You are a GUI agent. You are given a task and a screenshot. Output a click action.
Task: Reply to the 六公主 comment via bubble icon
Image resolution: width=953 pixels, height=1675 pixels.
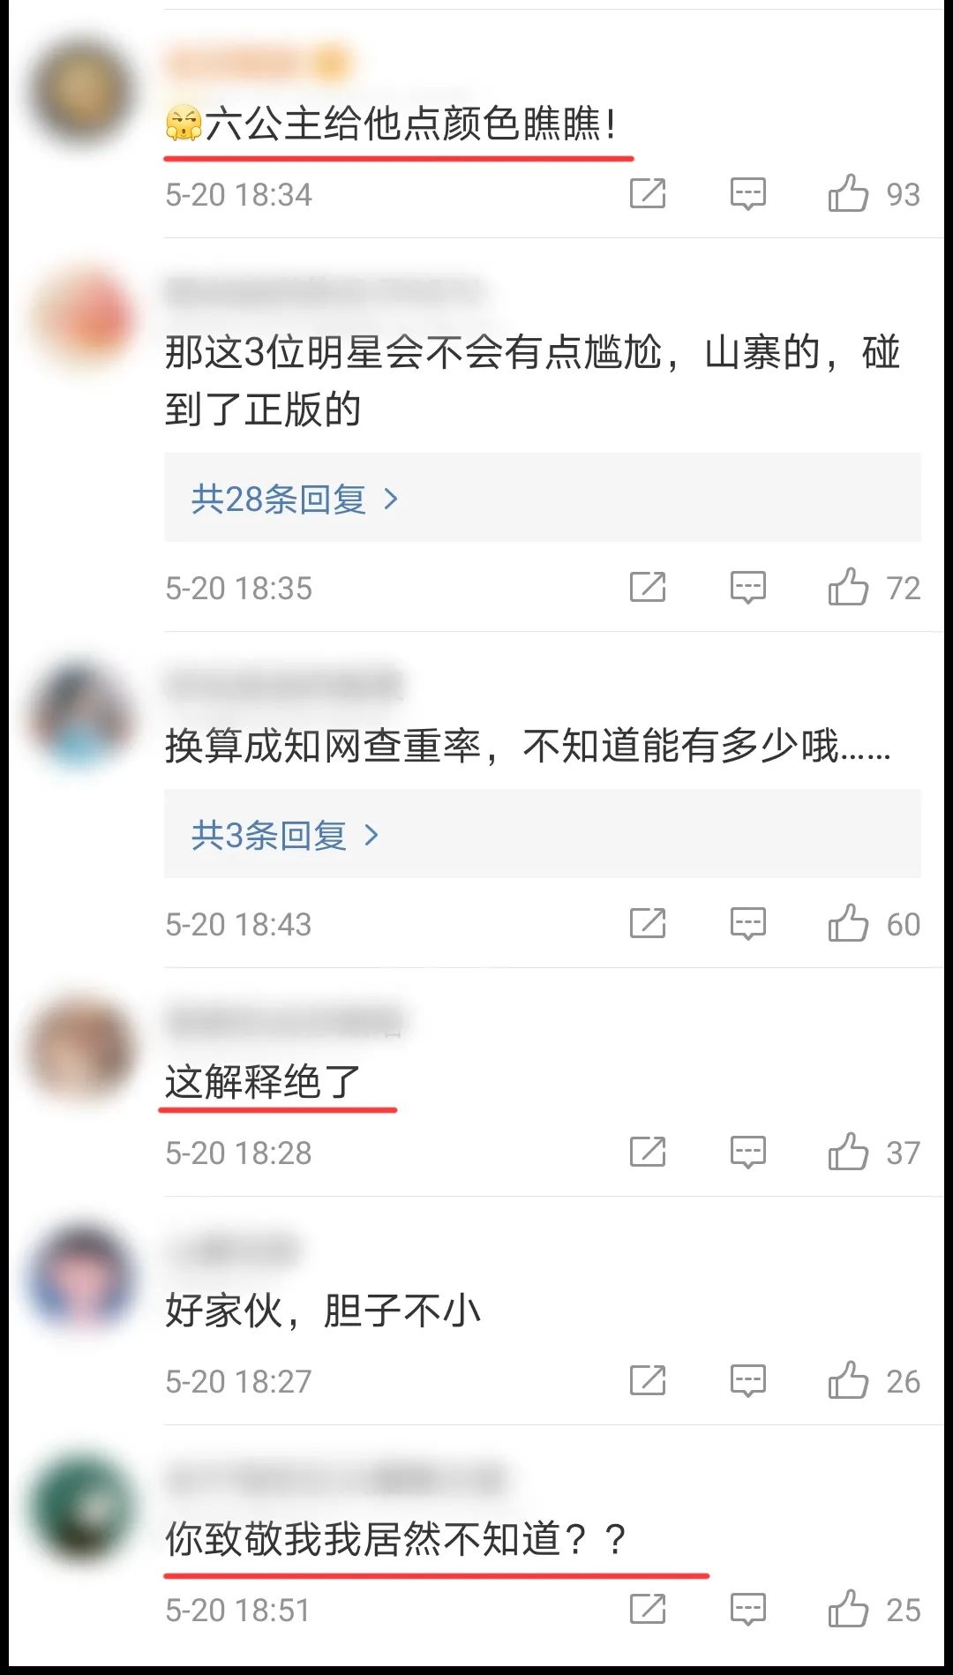click(x=747, y=193)
